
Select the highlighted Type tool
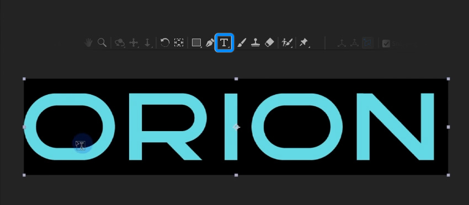224,43
